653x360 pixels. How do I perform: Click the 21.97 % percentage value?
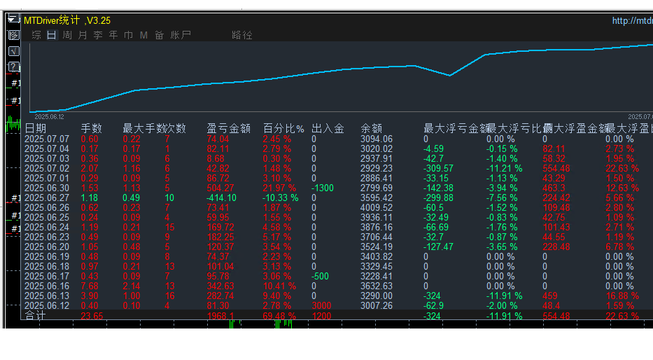point(279,188)
